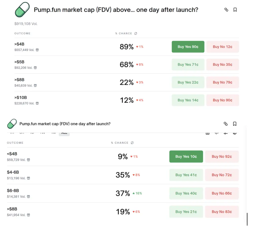Copy link for the top FDV above market
Image resolution: width=254 pixels, height=237 pixels.
[x=226, y=10]
